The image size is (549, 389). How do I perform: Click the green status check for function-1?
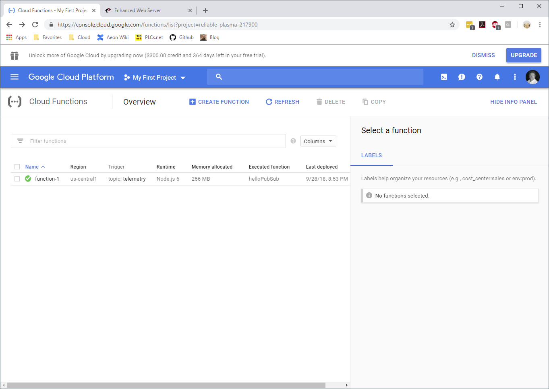pyautogui.click(x=28, y=179)
